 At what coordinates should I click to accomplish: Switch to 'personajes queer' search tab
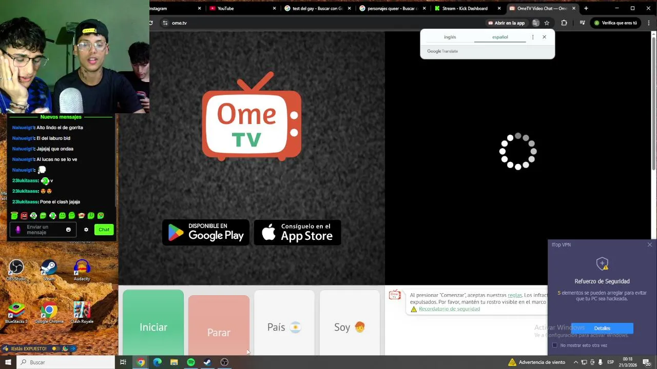[x=393, y=8]
